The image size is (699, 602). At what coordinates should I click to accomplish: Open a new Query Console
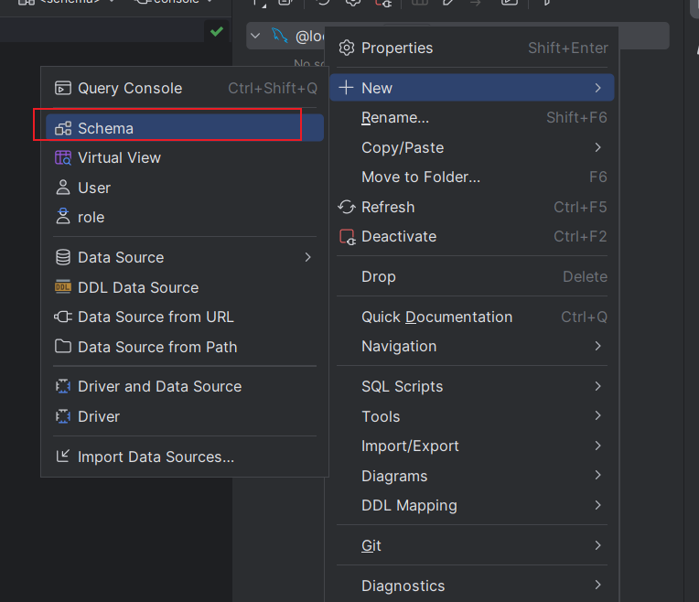point(129,89)
